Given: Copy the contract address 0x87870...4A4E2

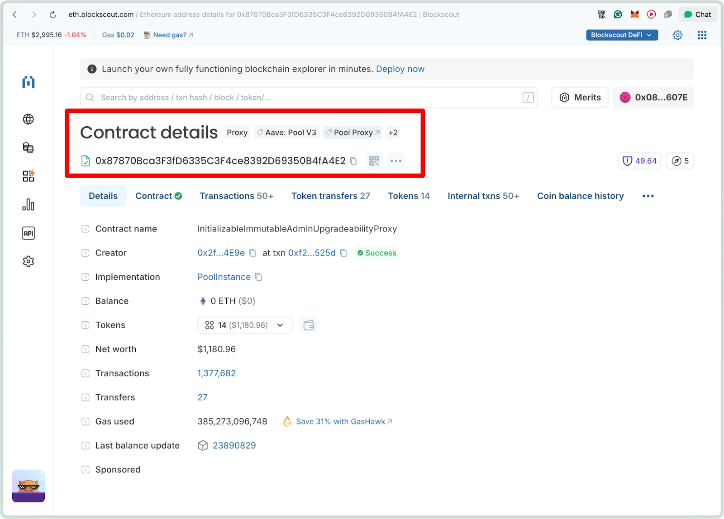Looking at the screenshot, I should (353, 161).
